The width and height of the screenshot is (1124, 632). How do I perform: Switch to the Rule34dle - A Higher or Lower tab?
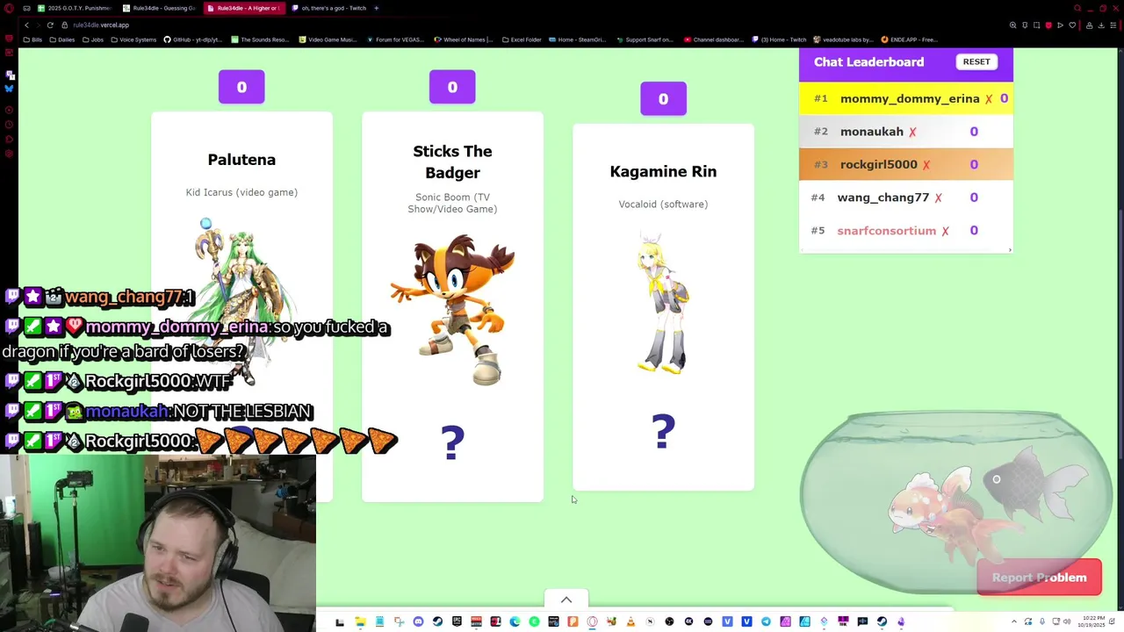244,8
